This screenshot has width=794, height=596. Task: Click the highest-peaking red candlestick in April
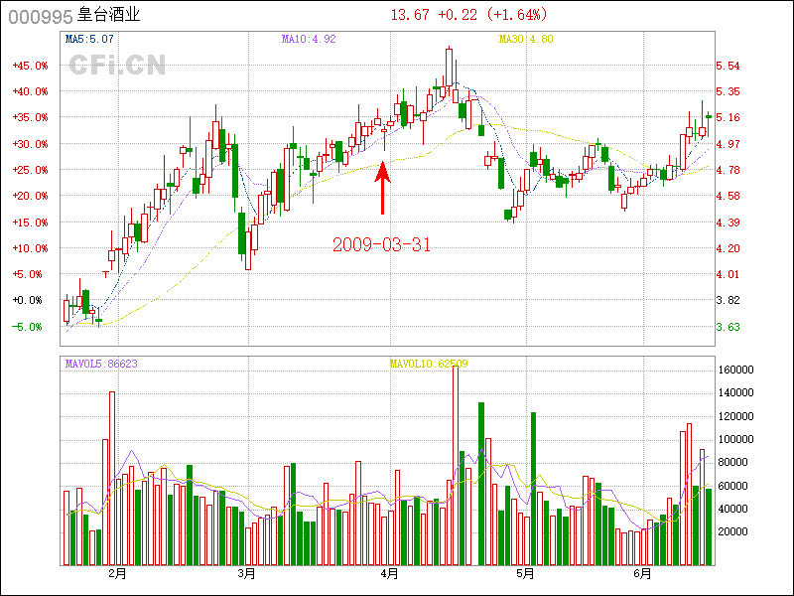450,69
